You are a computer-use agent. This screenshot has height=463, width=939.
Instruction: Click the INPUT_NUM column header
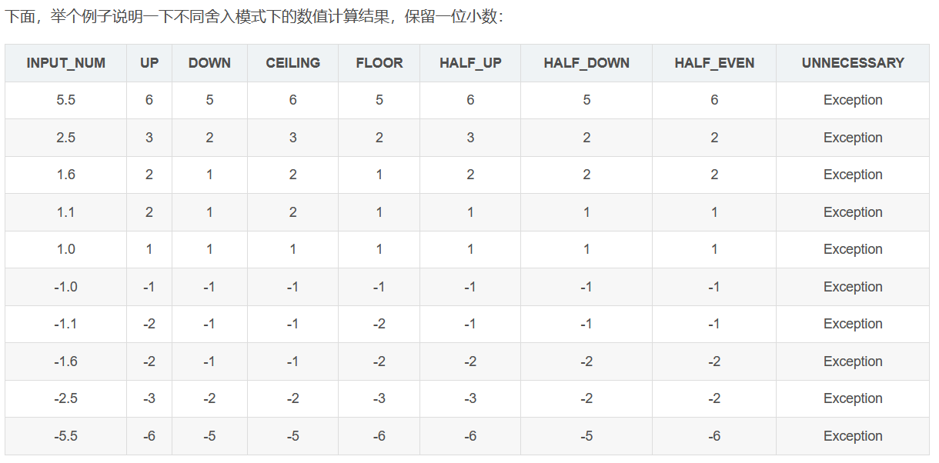coord(65,63)
